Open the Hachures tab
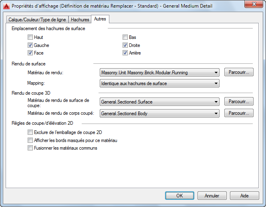Screen dimensions: 266x207 tap(80, 20)
